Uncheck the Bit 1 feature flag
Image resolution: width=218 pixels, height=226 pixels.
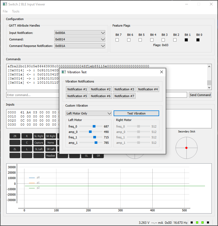(186, 40)
